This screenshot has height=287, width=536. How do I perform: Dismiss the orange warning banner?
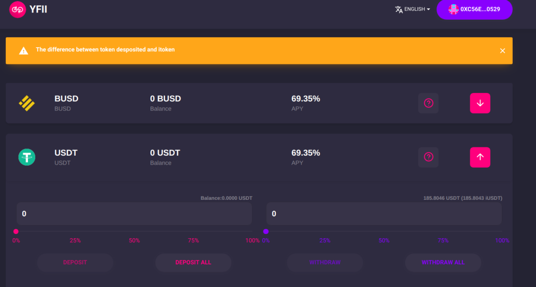click(x=502, y=51)
